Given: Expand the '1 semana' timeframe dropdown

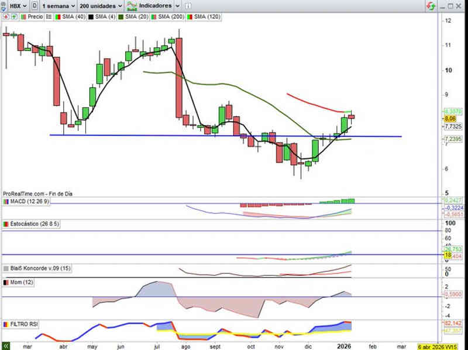Looking at the screenshot, I should click(58, 6).
